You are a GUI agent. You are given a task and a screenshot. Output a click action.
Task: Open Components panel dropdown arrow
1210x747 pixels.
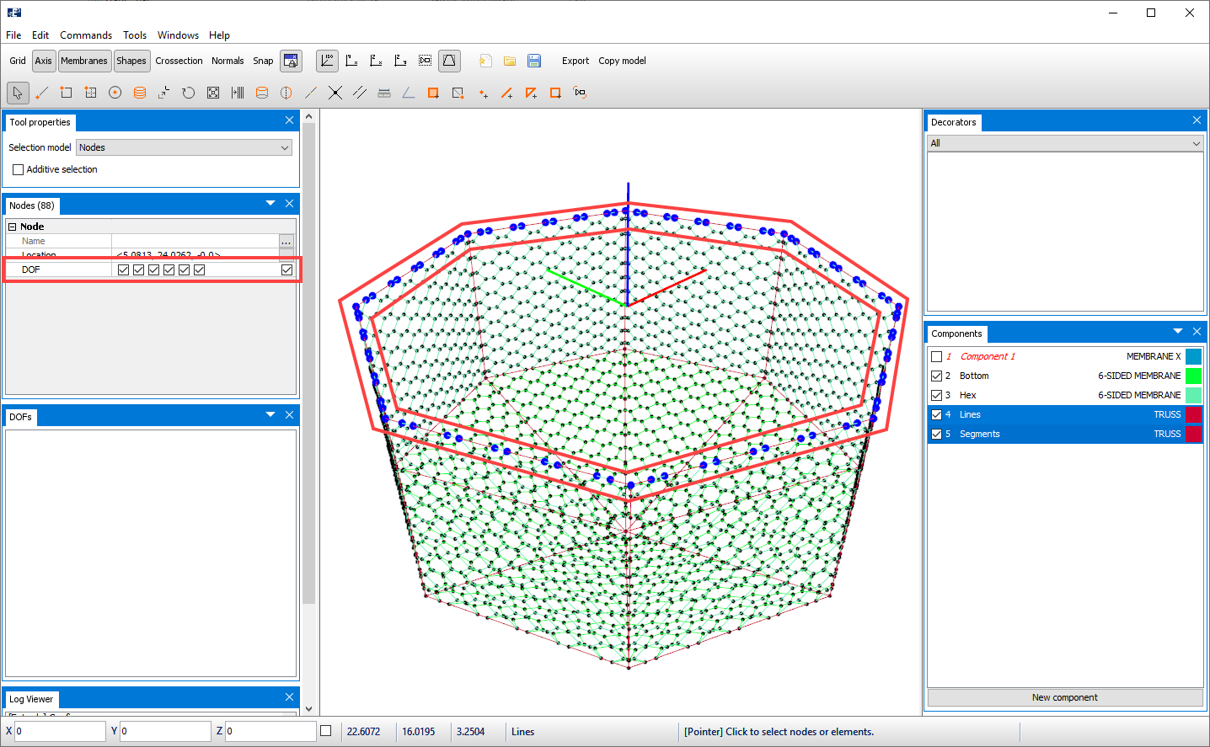pos(1178,331)
